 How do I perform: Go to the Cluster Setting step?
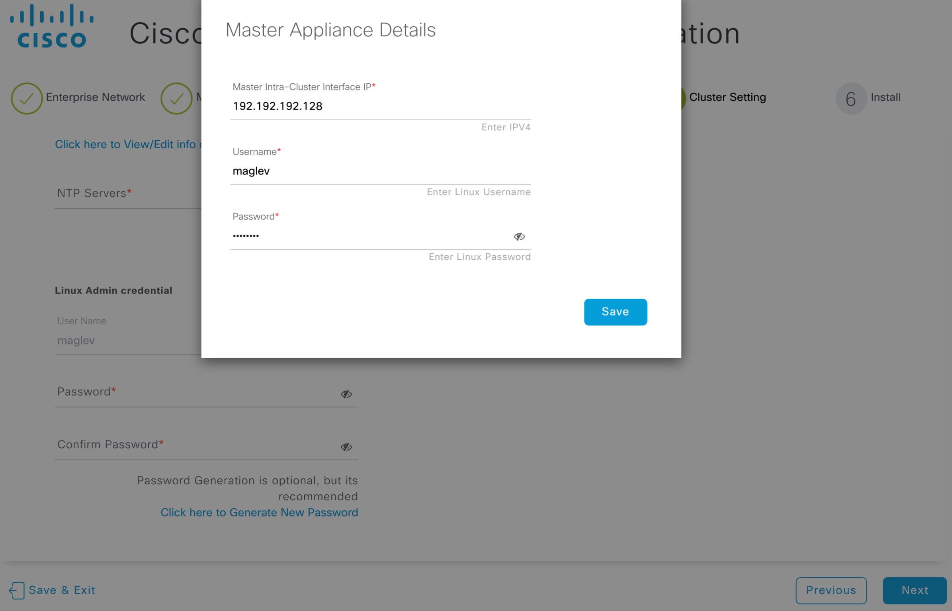(727, 97)
